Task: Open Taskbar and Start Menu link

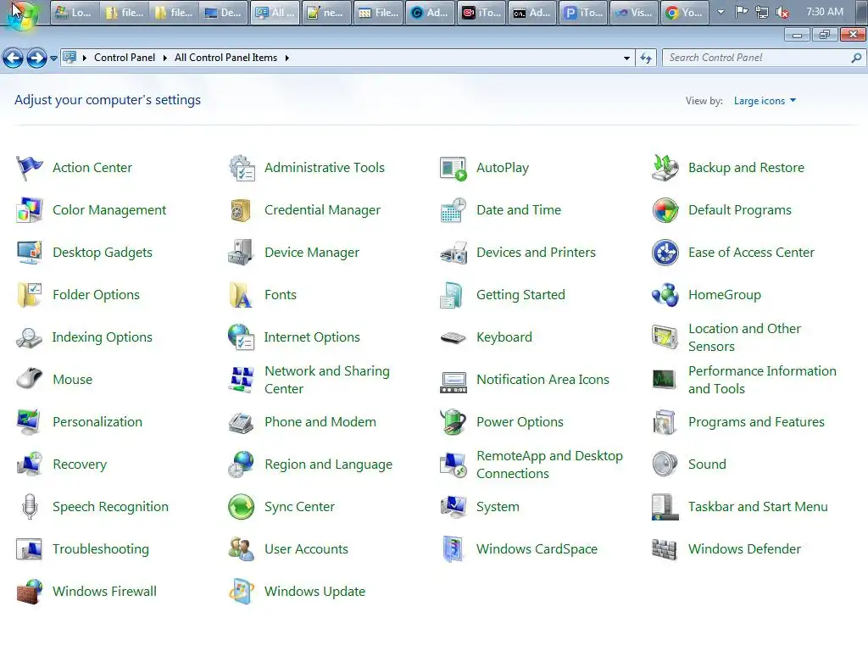Action: pos(758,507)
